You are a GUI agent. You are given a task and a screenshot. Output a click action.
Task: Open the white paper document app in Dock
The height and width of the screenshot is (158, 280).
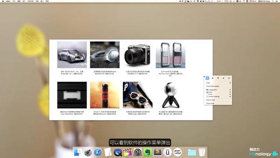point(108,152)
